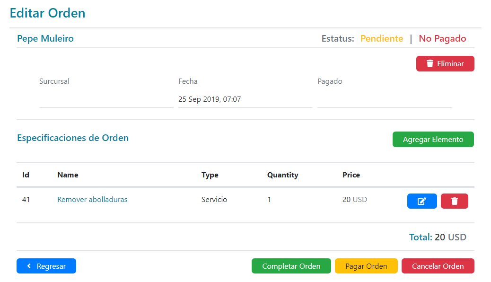This screenshot has width=491, height=282.
Task: Select the Name column header
Action: [68, 175]
